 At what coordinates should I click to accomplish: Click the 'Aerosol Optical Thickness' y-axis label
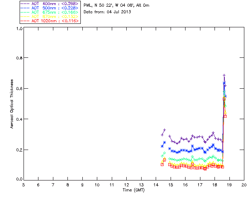(x=12, y=104)
